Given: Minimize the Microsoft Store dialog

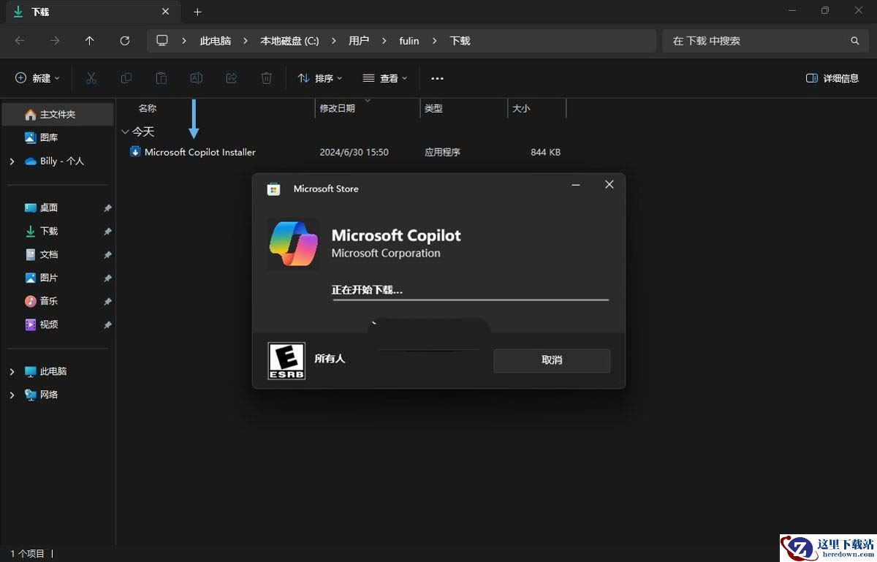Looking at the screenshot, I should click(x=576, y=185).
